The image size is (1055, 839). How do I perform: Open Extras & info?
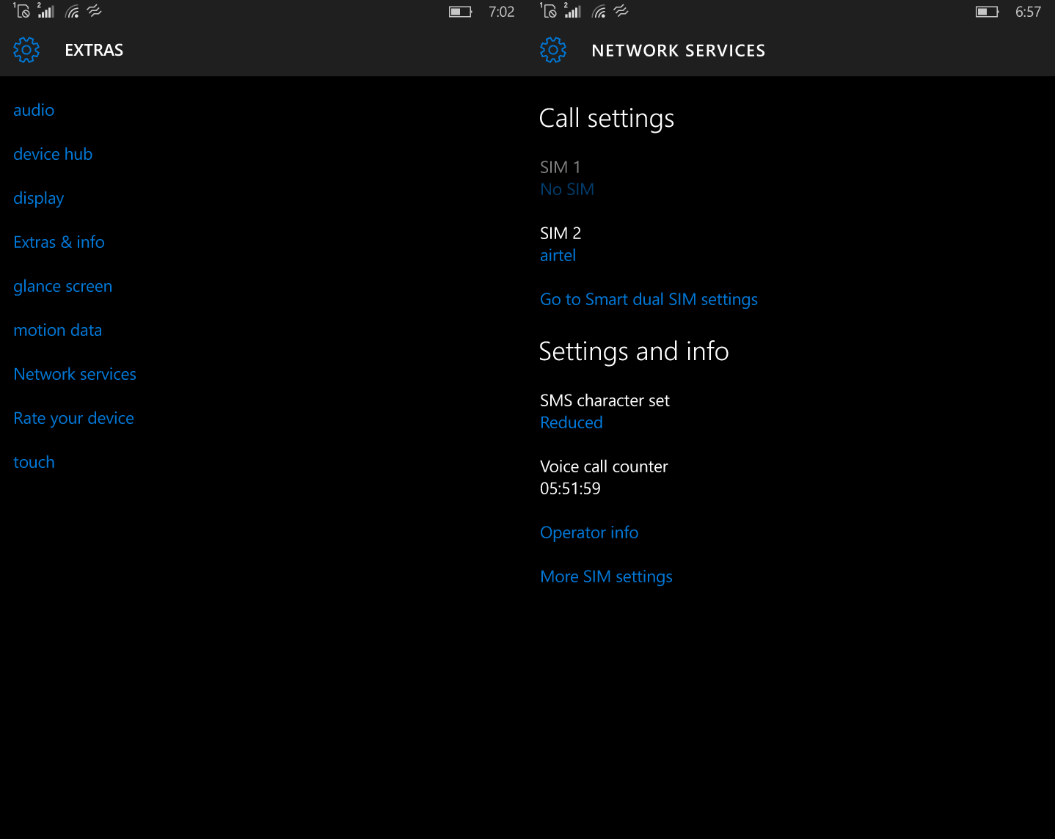coord(59,242)
